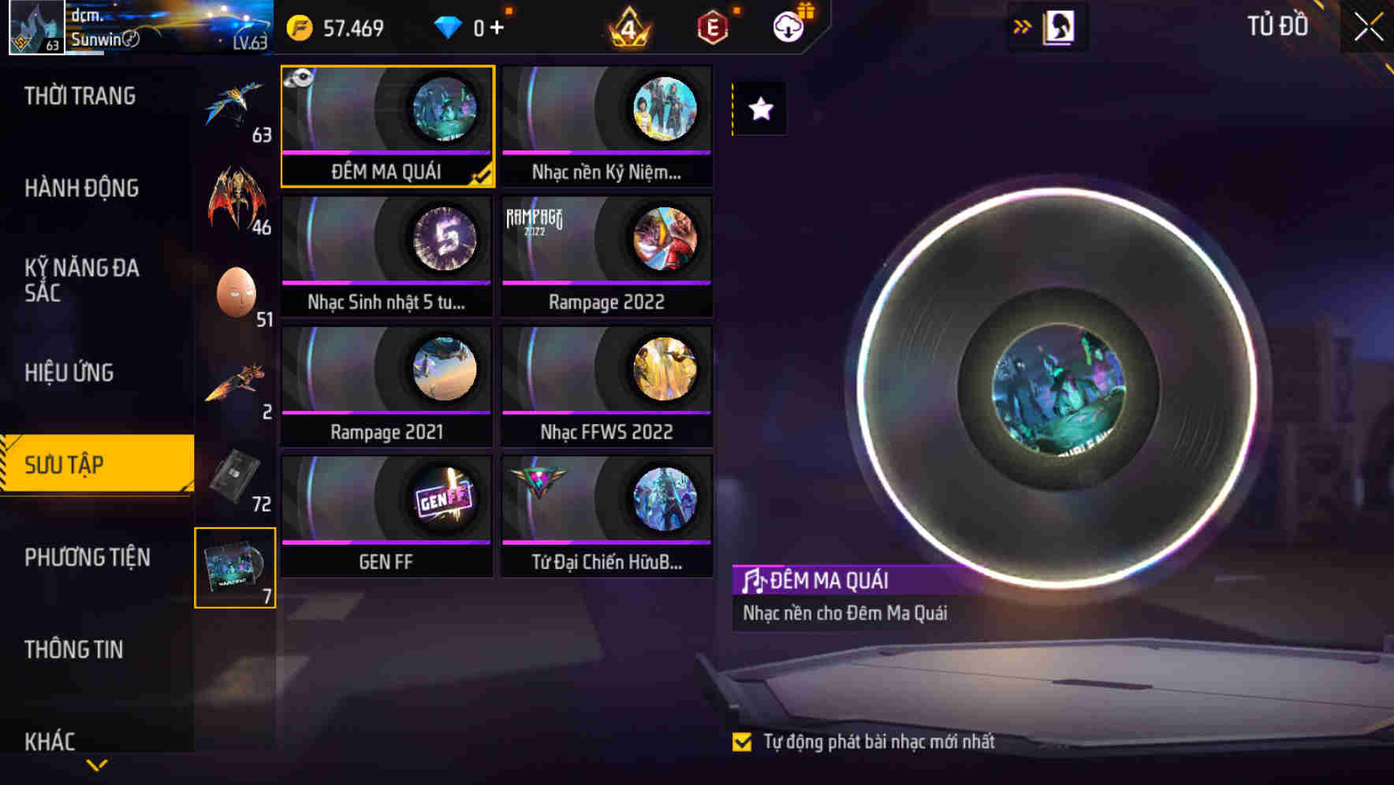The height and width of the screenshot is (785, 1394).
Task: Click the favorite star icon
Action: [x=760, y=109]
